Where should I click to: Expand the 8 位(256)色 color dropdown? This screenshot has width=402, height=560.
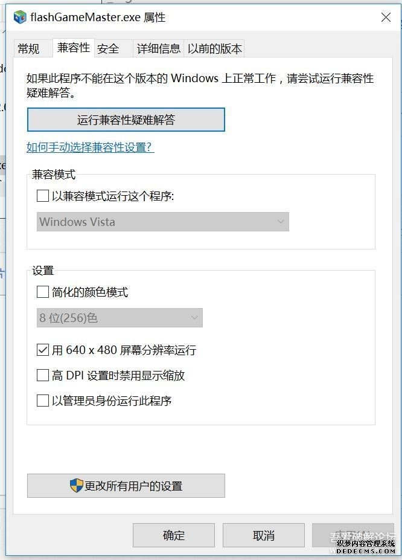(120, 318)
